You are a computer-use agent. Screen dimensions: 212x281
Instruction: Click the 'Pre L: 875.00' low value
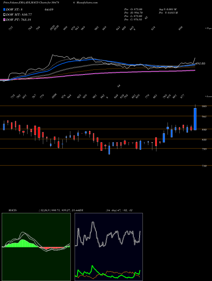(133, 16)
